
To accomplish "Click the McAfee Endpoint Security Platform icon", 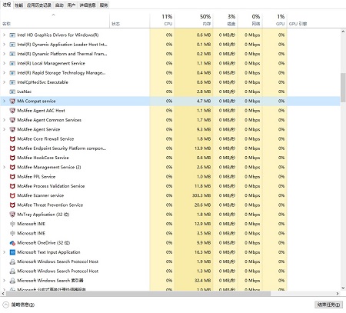I will pos(12,148).
